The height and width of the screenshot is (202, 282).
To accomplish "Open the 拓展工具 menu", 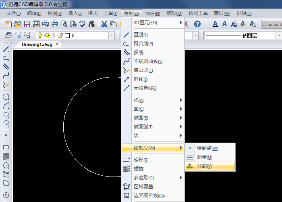I will 198,13.
